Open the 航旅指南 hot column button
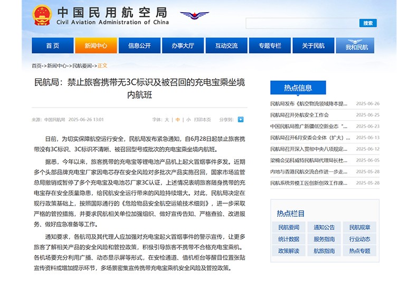The width and height of the screenshot is (417, 298). pos(324,251)
